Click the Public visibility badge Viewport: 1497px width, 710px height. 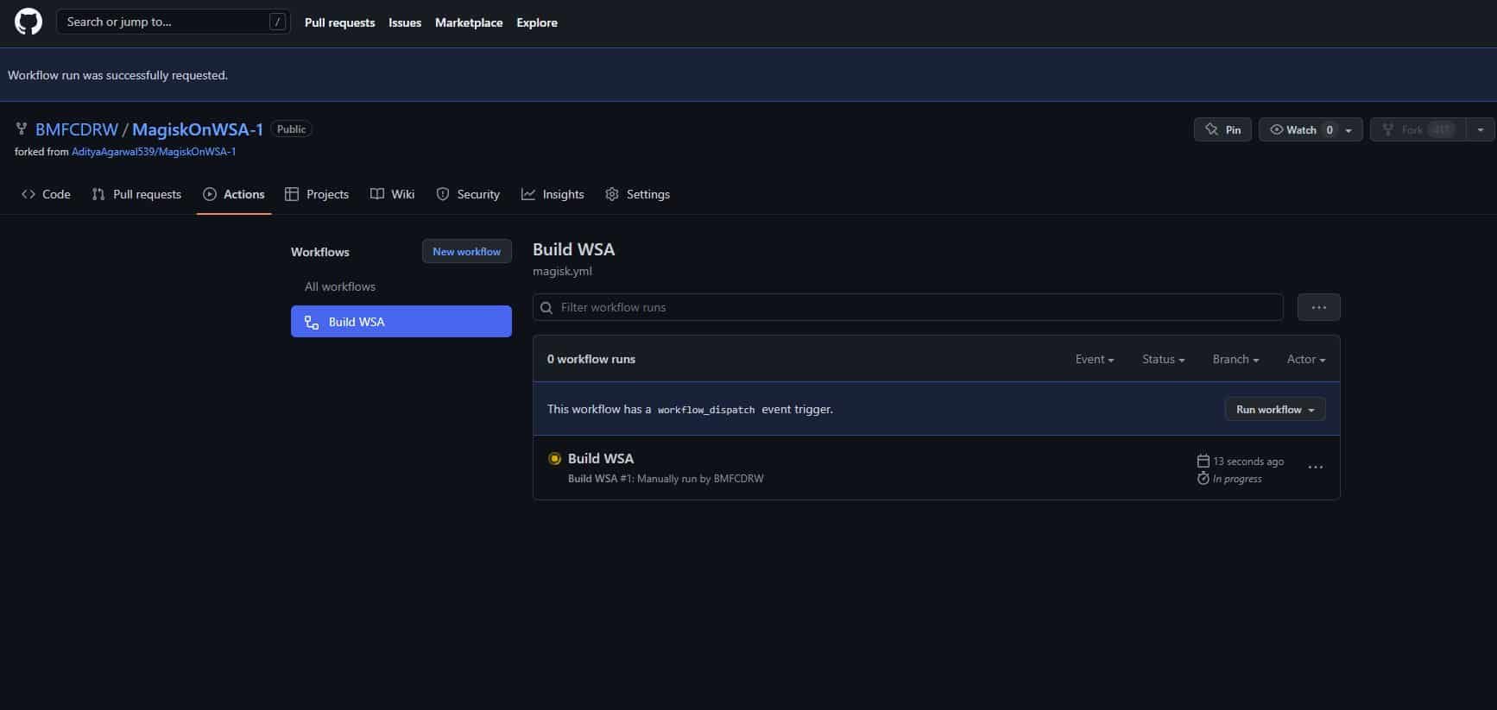[x=291, y=129]
